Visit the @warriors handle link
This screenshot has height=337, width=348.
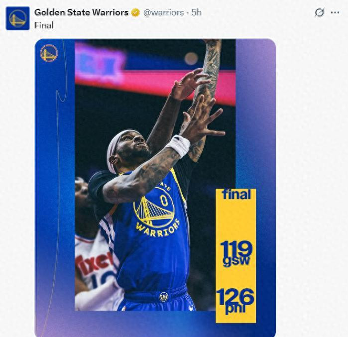(x=164, y=12)
